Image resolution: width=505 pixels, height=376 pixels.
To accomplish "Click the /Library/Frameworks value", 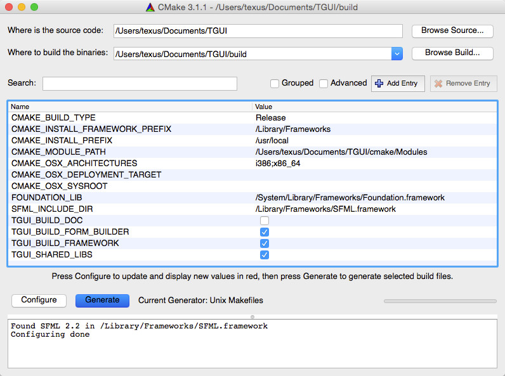I will [292, 129].
